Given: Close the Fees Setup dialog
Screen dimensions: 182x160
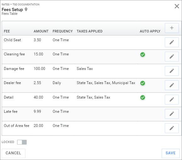Looking at the screenshot, I should point(177,6).
